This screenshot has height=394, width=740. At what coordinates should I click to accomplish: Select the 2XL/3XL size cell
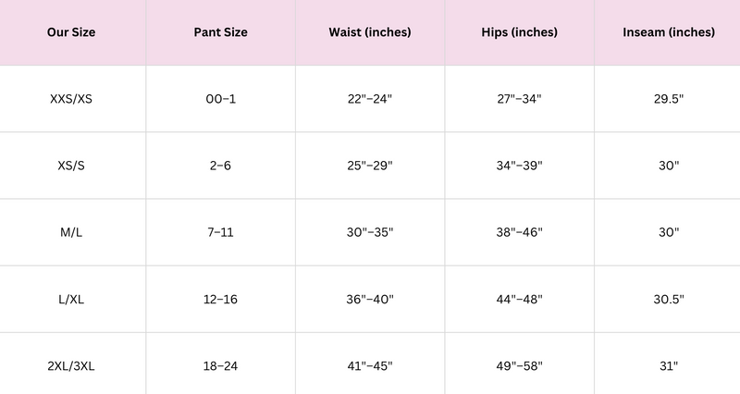click(x=71, y=365)
